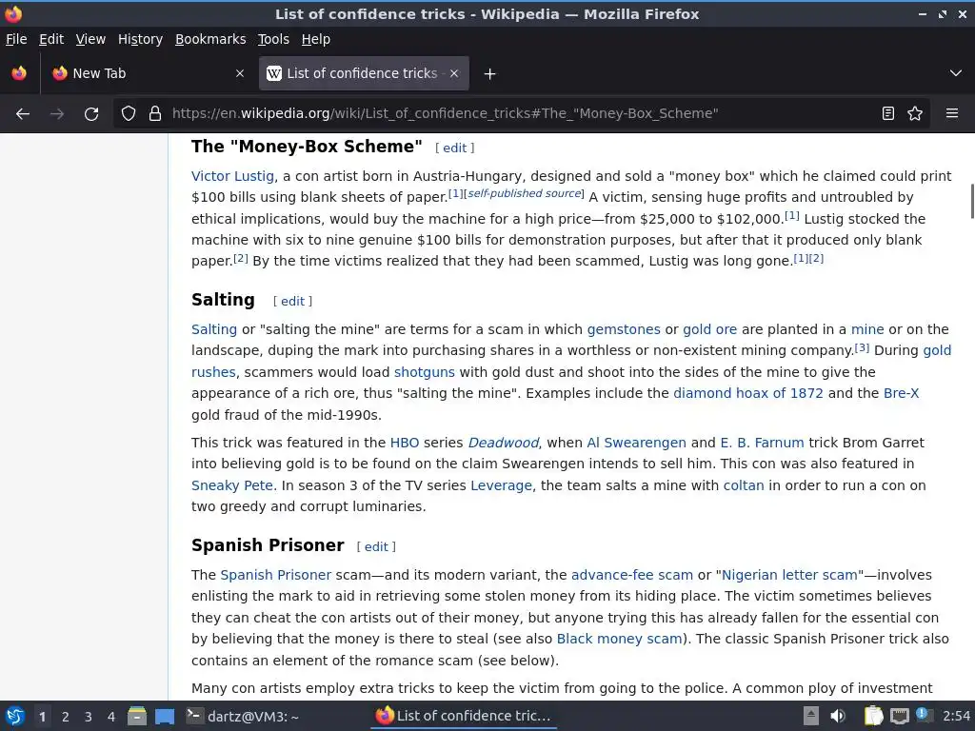Click the page vertical scrollbar thumb

tap(972, 201)
